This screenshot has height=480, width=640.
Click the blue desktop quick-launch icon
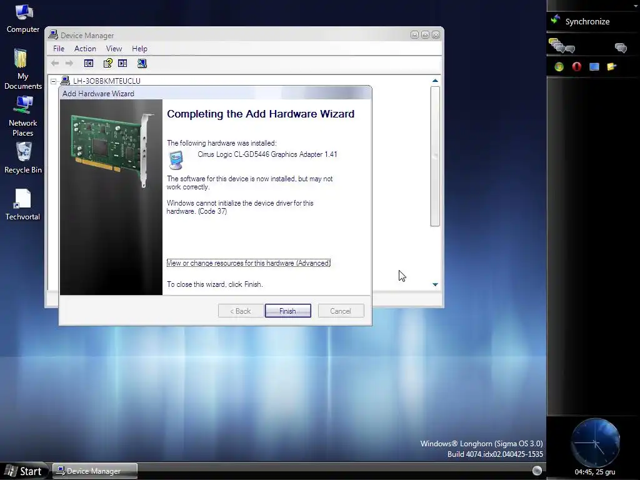[x=594, y=66]
